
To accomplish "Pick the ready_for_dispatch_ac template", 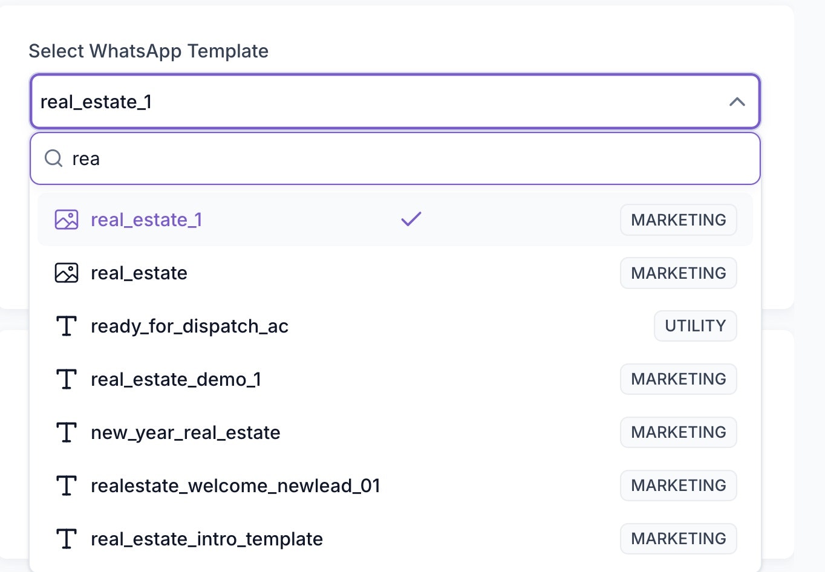I will (x=395, y=326).
